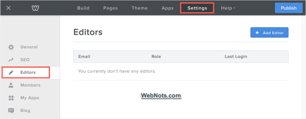Select the Settings tab

(x=197, y=8)
